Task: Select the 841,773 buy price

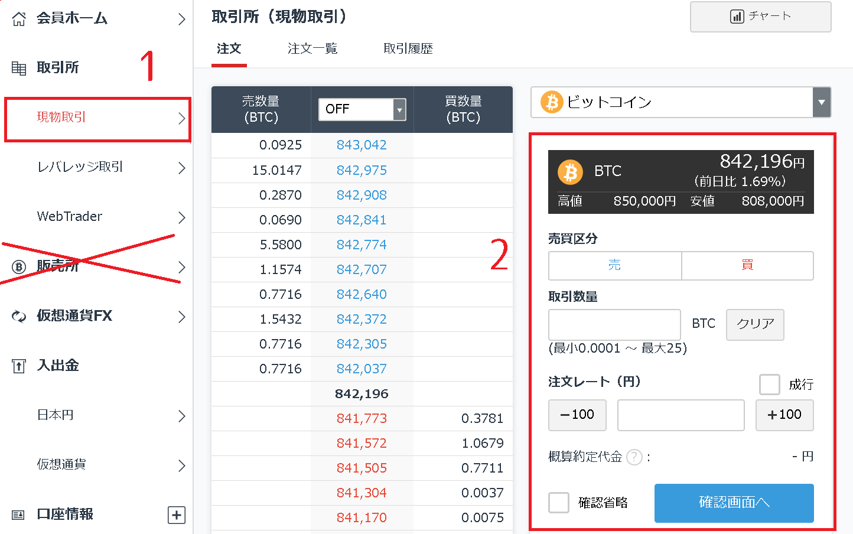Action: 362,419
